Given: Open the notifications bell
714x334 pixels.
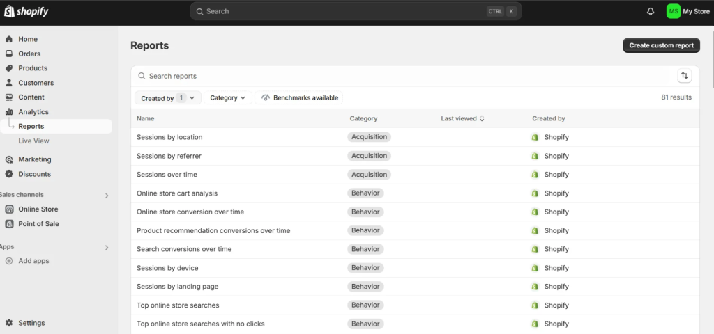Looking at the screenshot, I should pyautogui.click(x=651, y=12).
